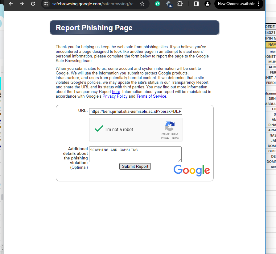
Task: Click the left window's scrollbar down arrow
Action: pyautogui.click(x=2, y=250)
